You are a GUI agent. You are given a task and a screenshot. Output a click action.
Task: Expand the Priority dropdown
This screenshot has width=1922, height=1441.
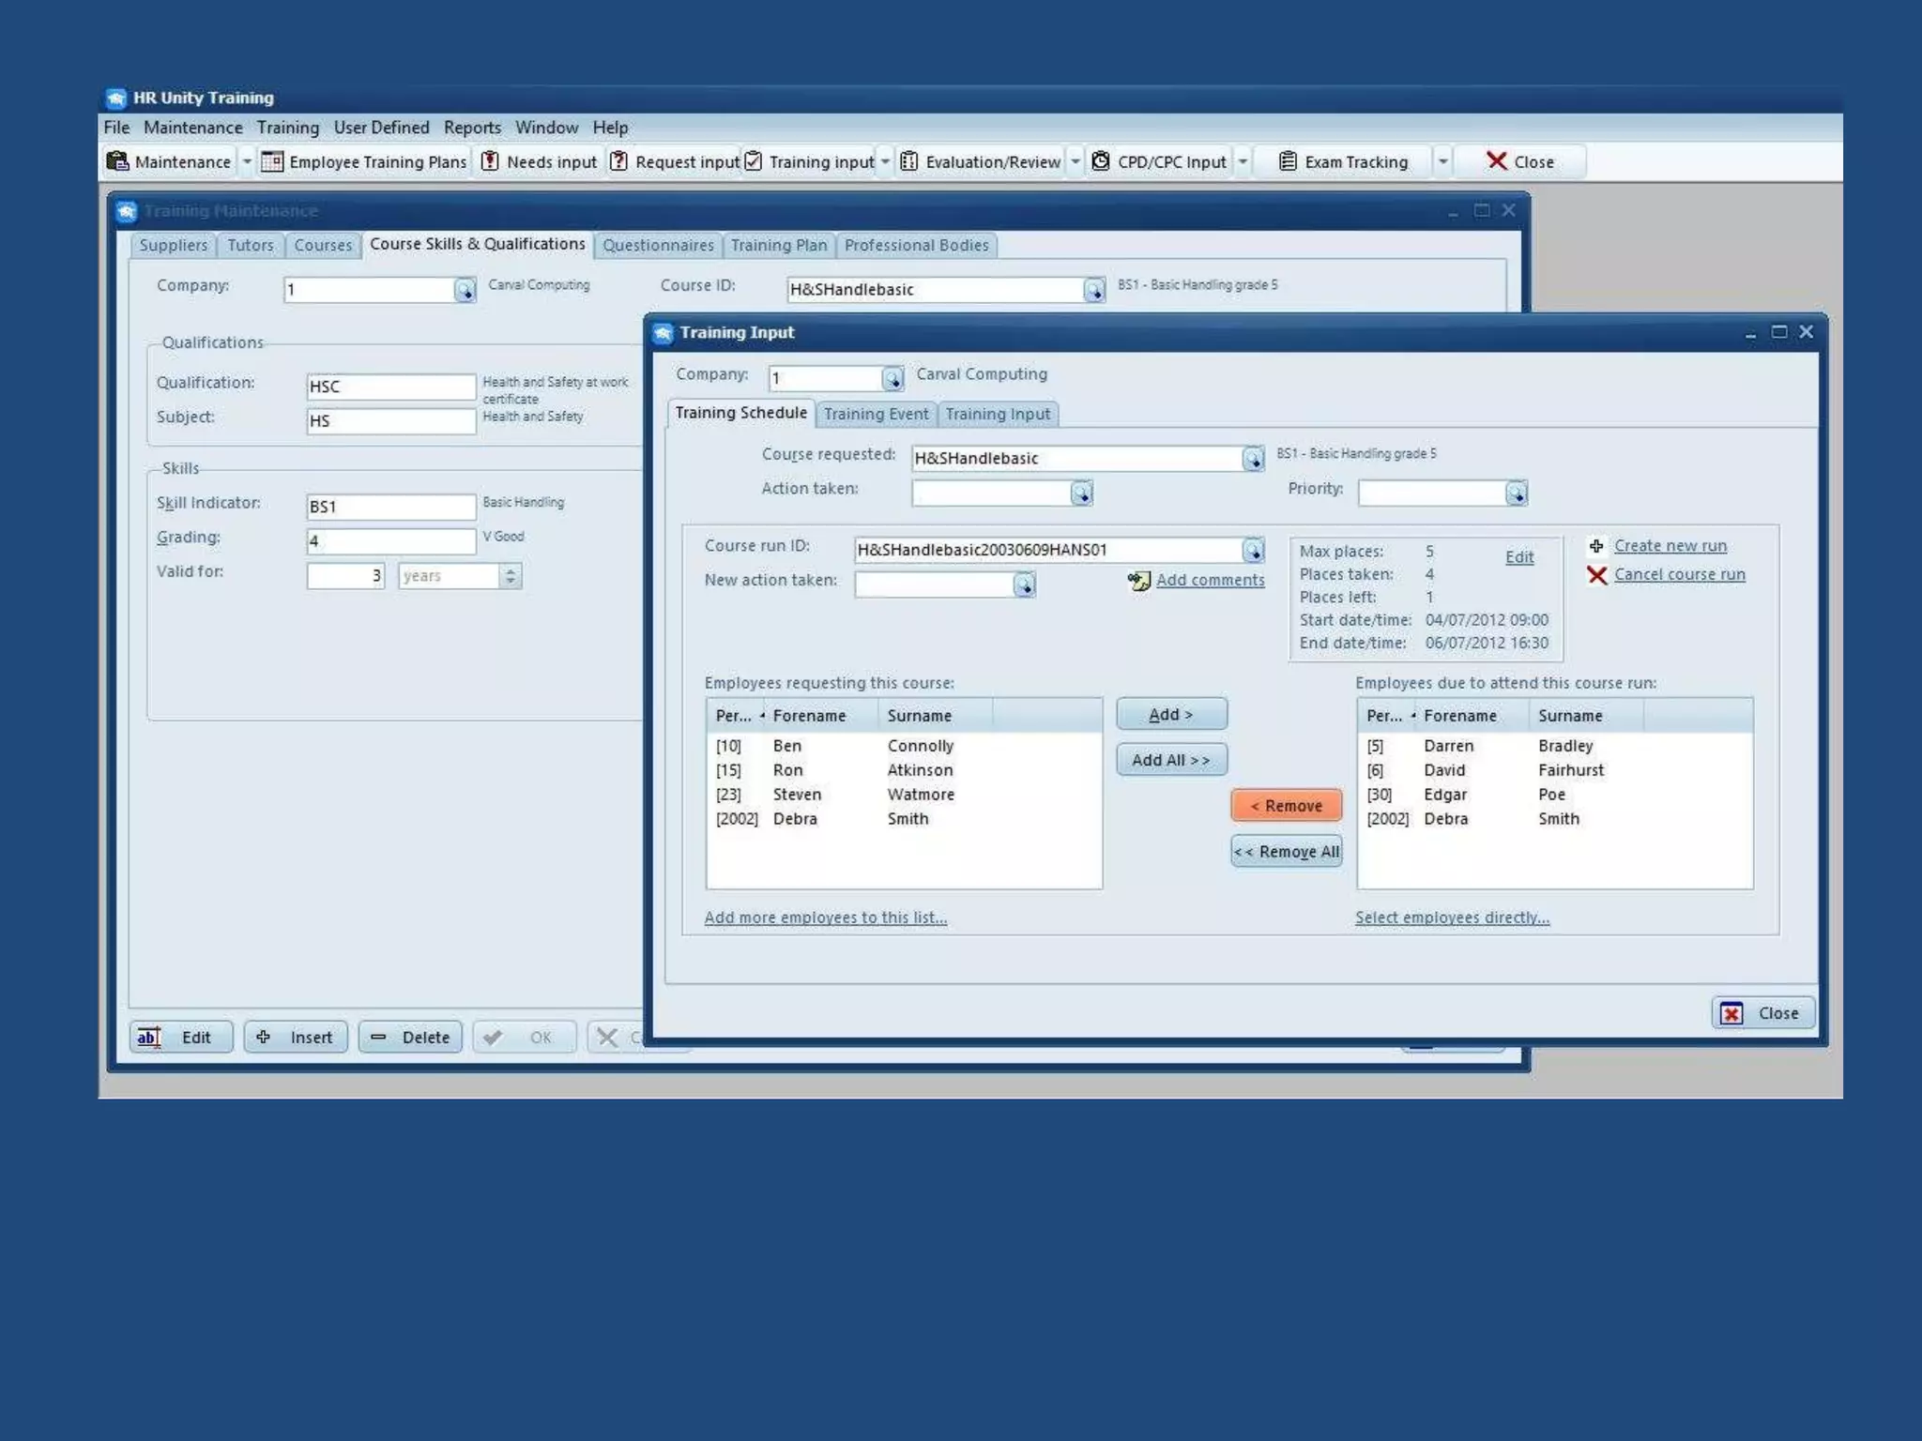pos(1517,493)
